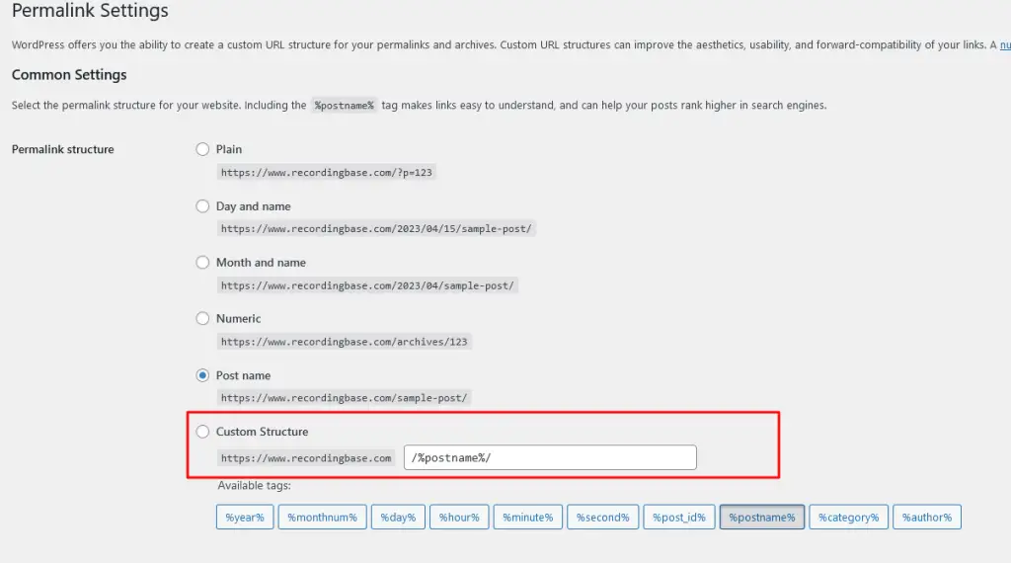1011x563 pixels.
Task: Enable the Custom Structure radio option
Action: pyautogui.click(x=202, y=432)
